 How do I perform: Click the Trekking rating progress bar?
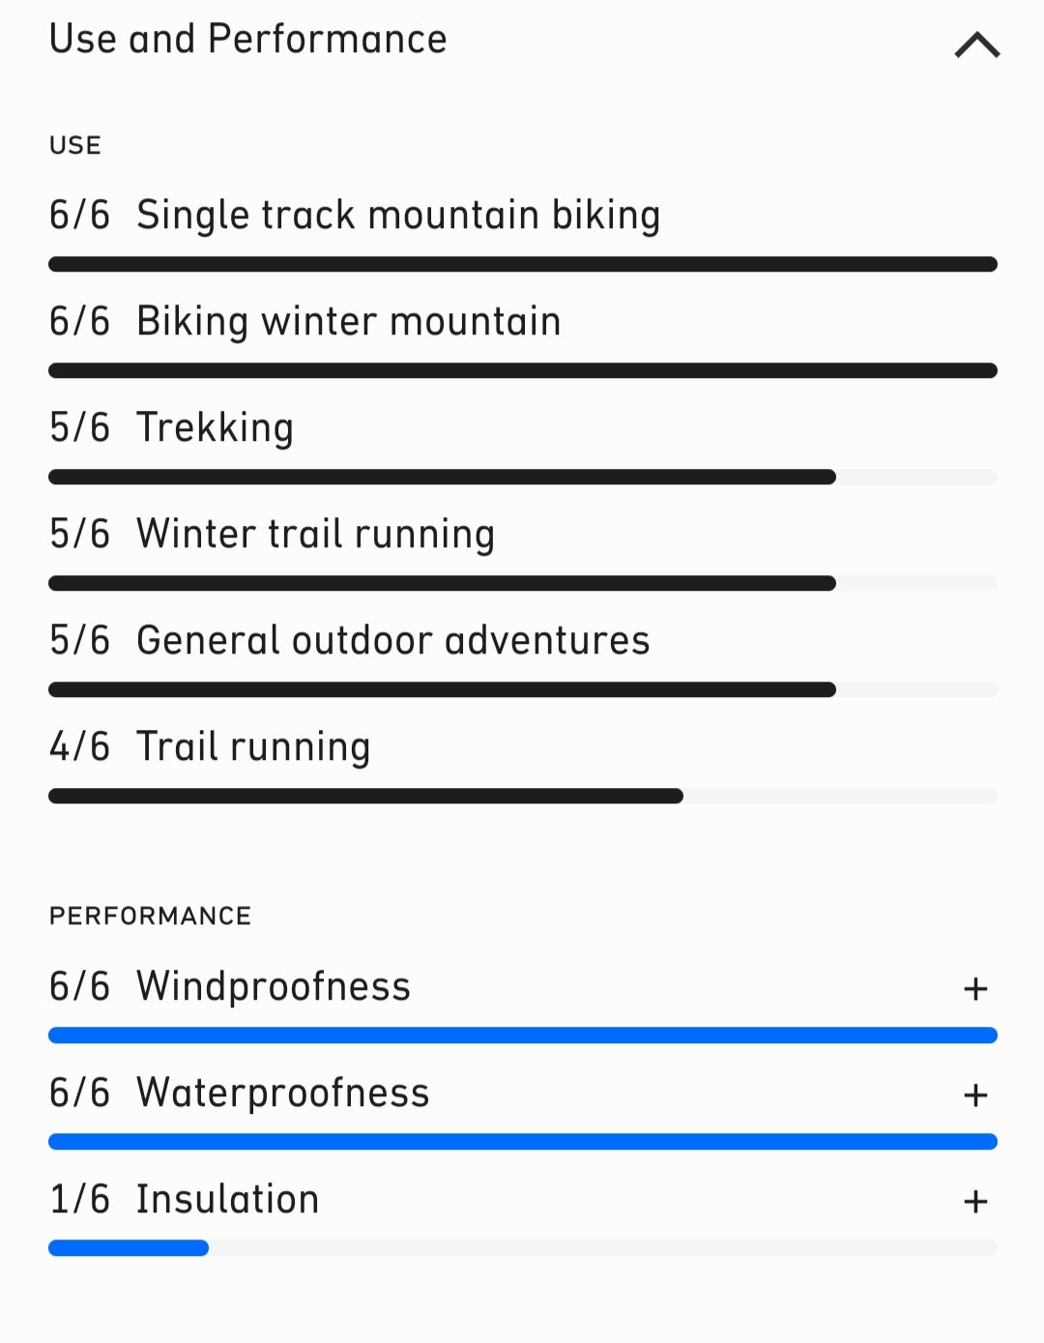[522, 477]
